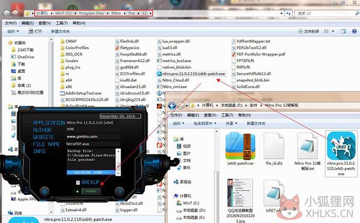Click the green PATCH button
This screenshot has width=360, height=223.
click(x=91, y=191)
